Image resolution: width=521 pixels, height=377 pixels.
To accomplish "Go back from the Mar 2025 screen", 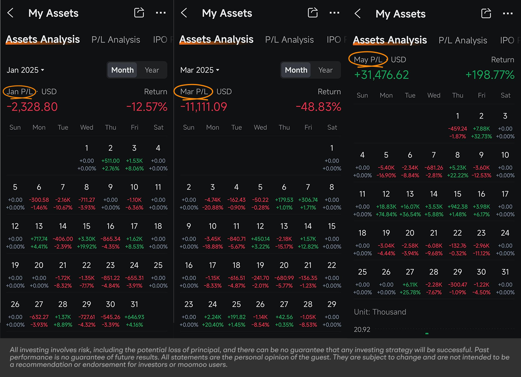I will coord(184,13).
